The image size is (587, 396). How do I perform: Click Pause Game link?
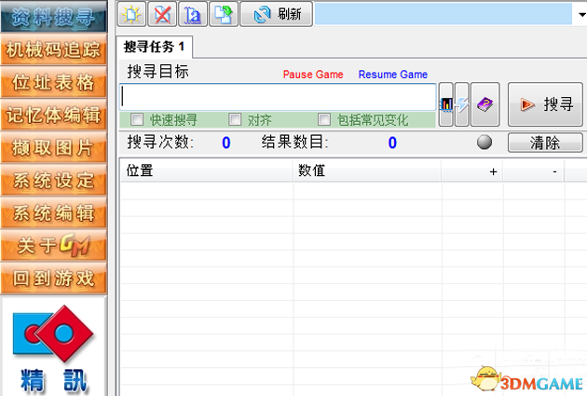pyautogui.click(x=312, y=75)
